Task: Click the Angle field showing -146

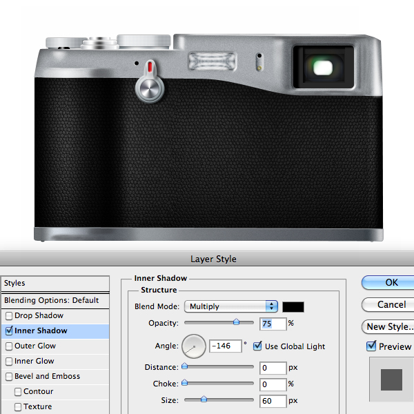Action: point(226,346)
